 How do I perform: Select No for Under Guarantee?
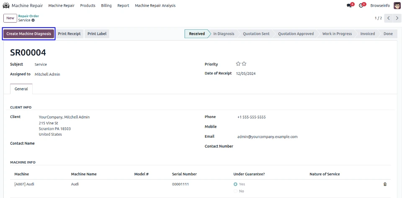point(236,191)
